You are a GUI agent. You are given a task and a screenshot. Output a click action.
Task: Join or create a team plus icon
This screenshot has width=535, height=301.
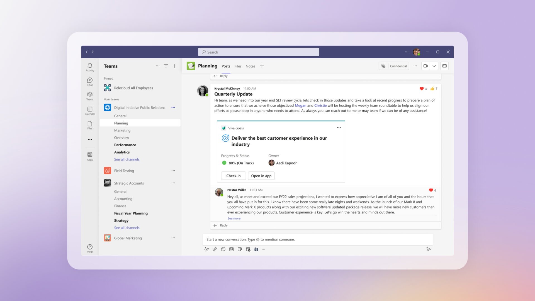pyautogui.click(x=174, y=66)
